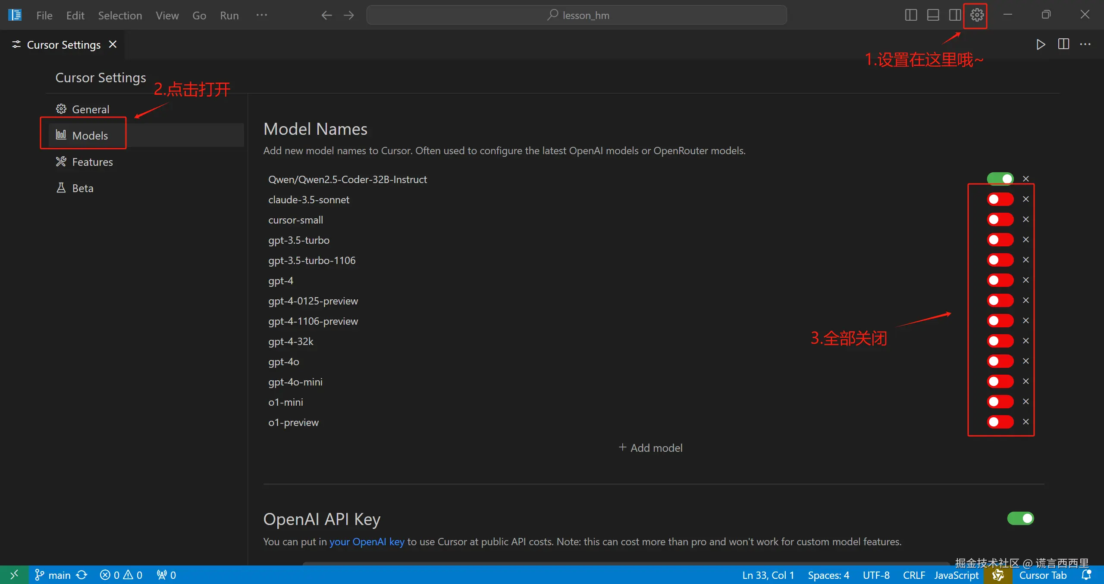This screenshot has width=1104, height=584.
Task: Enable the claude-3.5-sonnet model toggle
Action: pos(1000,199)
